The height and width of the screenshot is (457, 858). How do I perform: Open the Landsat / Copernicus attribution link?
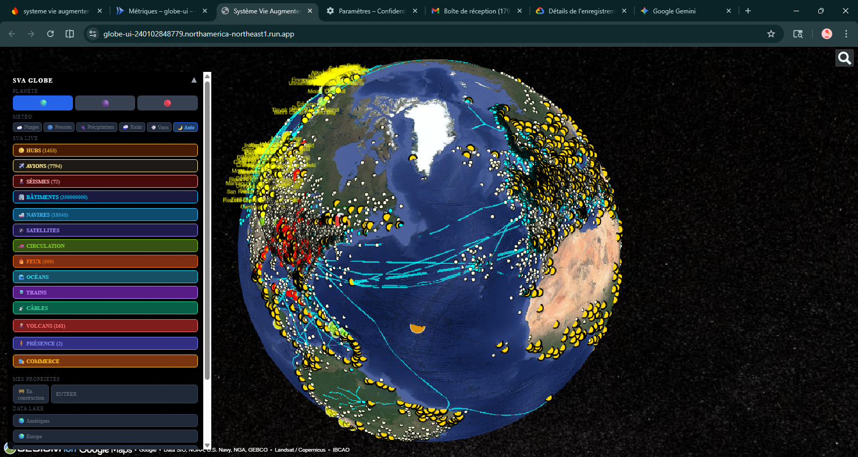pyautogui.click(x=300, y=450)
